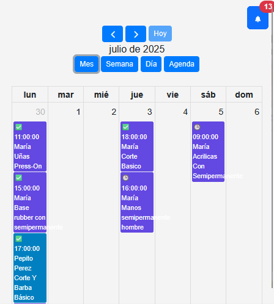Screen dimensions: 274x304
Task: Click the red notification count badge
Action: pos(267,7)
